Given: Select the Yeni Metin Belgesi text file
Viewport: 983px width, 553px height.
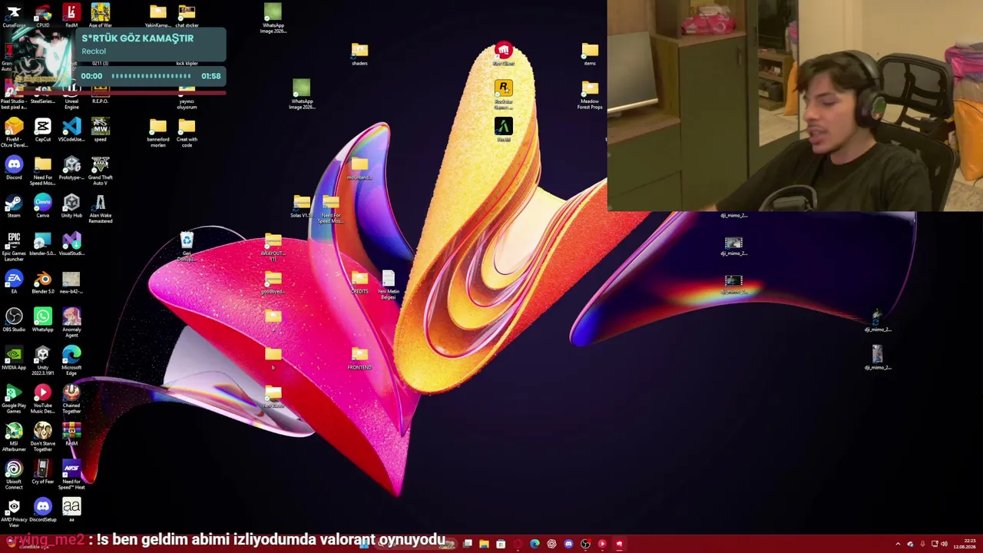Looking at the screenshot, I should 388,284.
